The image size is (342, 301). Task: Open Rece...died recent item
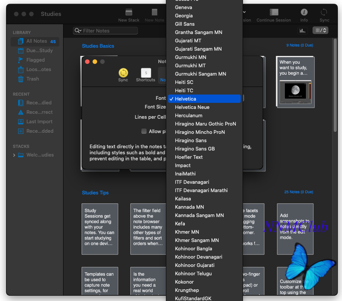35,102
